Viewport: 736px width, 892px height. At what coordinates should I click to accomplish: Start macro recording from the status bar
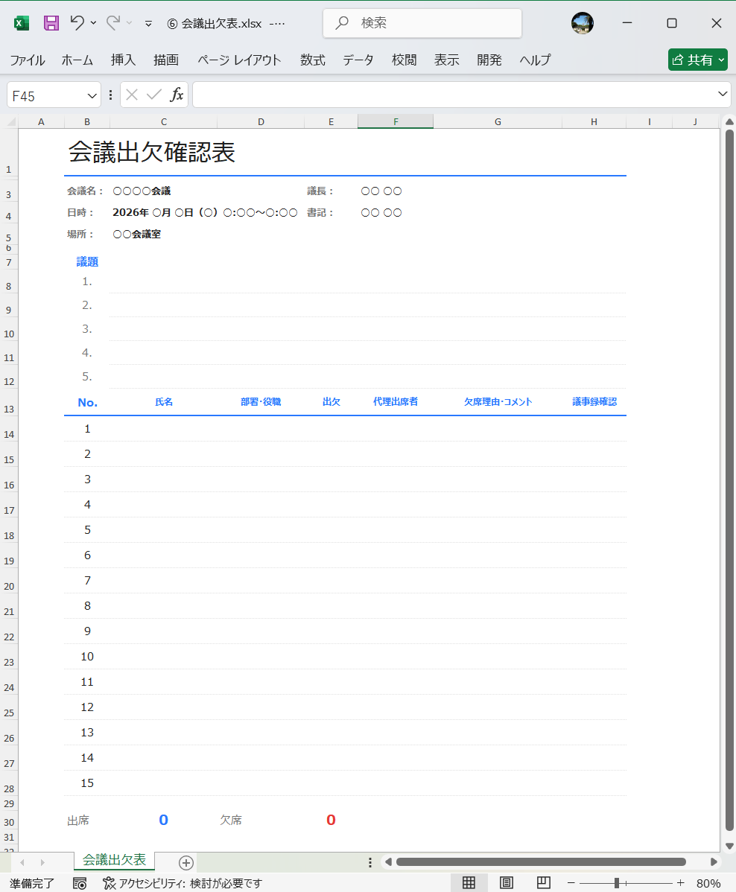point(79,882)
